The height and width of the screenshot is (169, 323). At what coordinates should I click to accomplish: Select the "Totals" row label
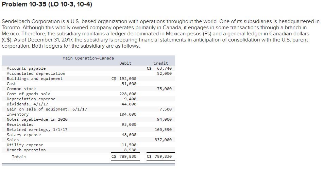point(19,157)
